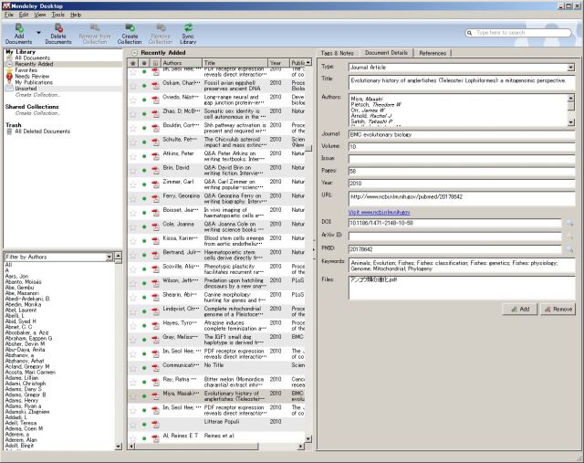
Task: Open PDF icon for Boisset row
Action: [155, 213]
